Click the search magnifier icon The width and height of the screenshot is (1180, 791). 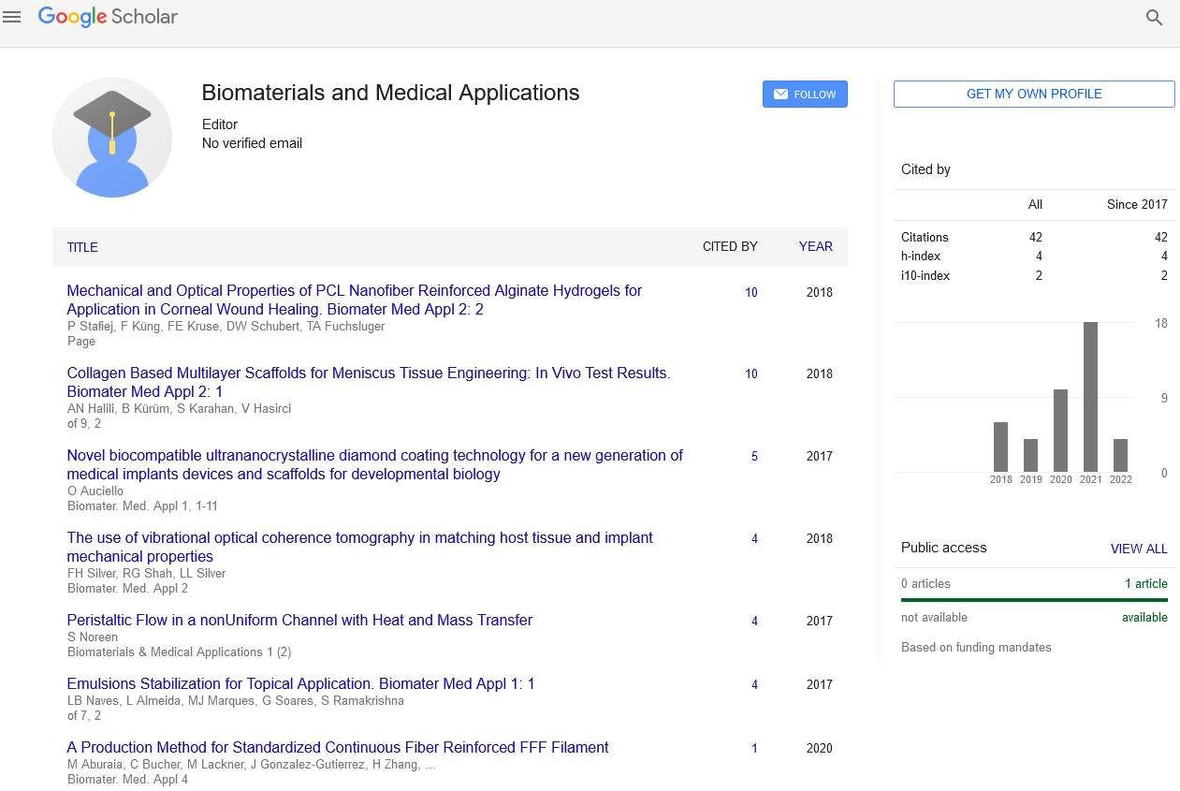point(1154,18)
